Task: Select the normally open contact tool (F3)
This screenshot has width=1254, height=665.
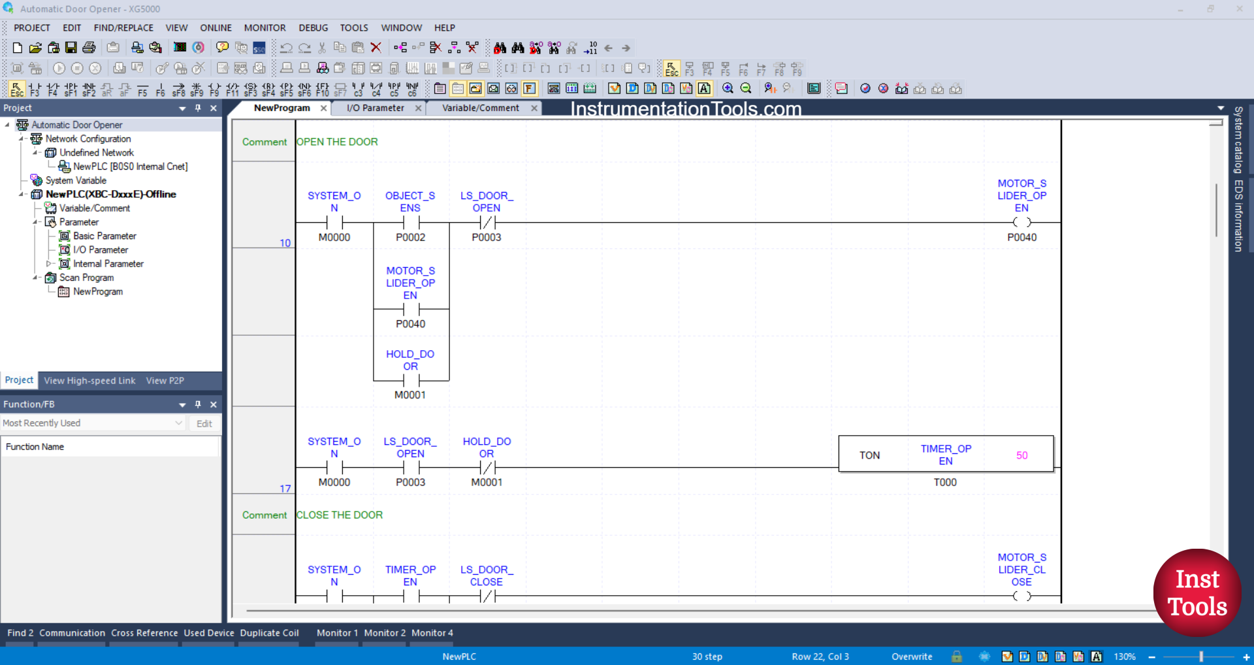Action: 34,89
